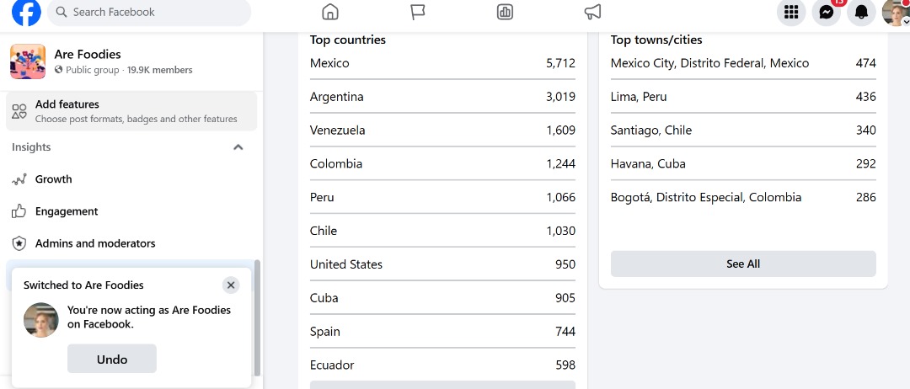Open the apps grid menu
Image resolution: width=910 pixels, height=389 pixels.
(x=791, y=12)
